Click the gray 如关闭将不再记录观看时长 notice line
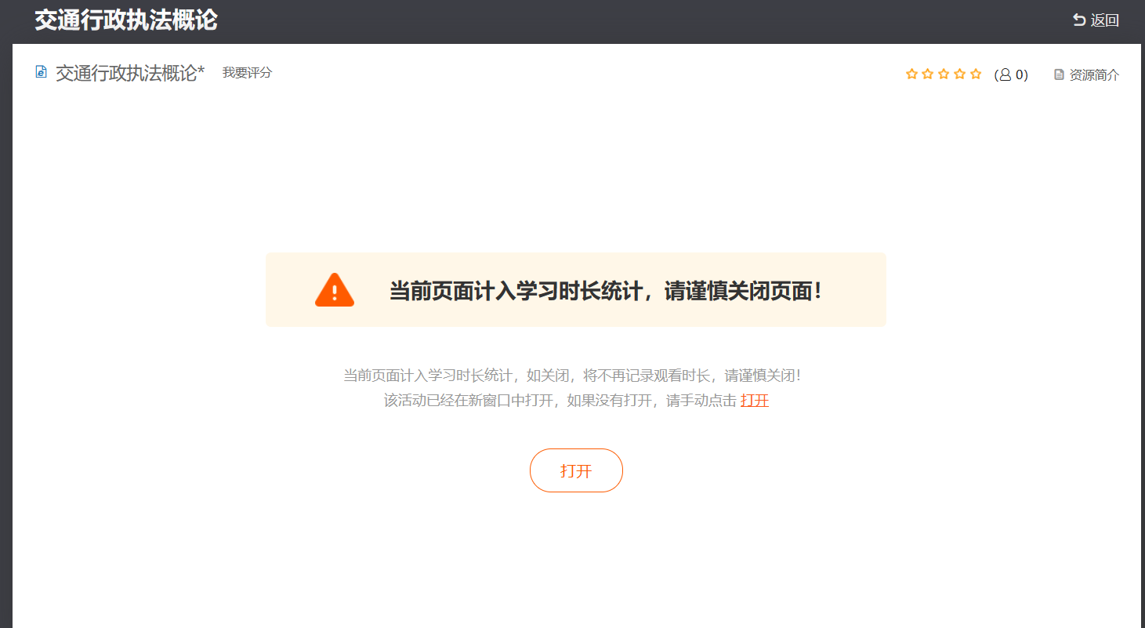This screenshot has width=1145, height=628. pyautogui.click(x=573, y=376)
